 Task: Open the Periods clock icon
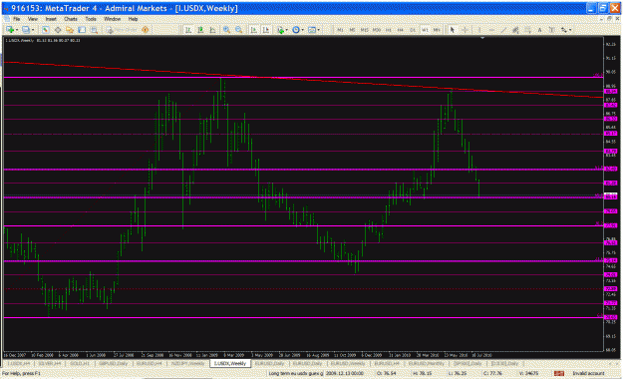coord(296,30)
